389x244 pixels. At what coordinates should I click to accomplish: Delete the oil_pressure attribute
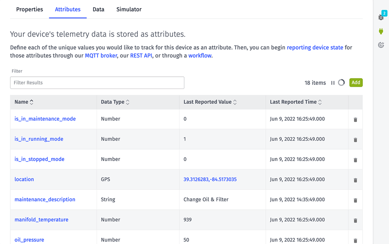point(355,240)
